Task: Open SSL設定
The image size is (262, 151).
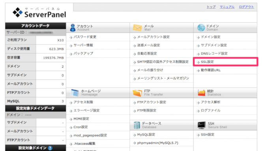Action: tap(207, 62)
